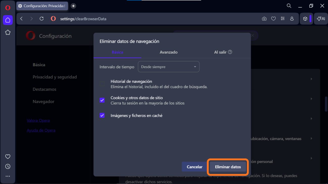Uncheck Imágenes y ficheros en caché

102,116
